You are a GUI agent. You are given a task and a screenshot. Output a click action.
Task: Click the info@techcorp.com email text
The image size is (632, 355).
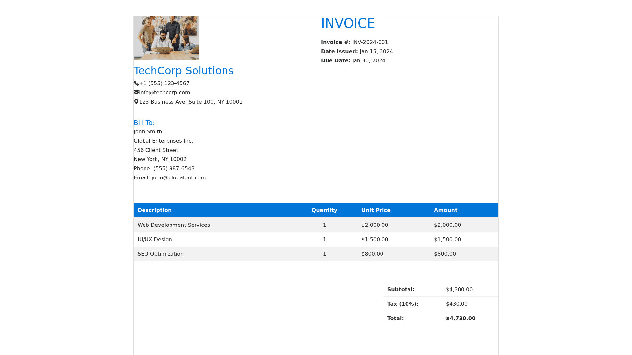[x=164, y=93]
